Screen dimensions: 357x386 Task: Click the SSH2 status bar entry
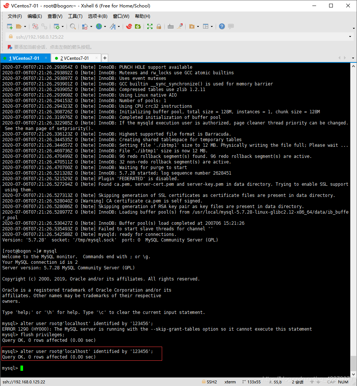pos(209,382)
